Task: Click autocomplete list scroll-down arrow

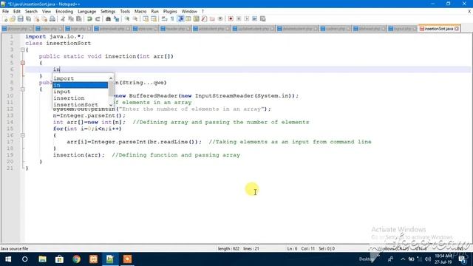Action: (111, 105)
